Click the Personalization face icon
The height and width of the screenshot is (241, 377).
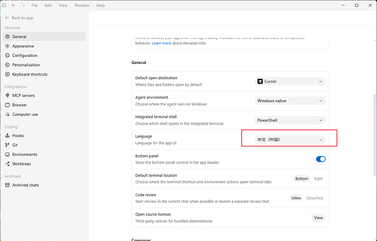pyautogui.click(x=8, y=64)
